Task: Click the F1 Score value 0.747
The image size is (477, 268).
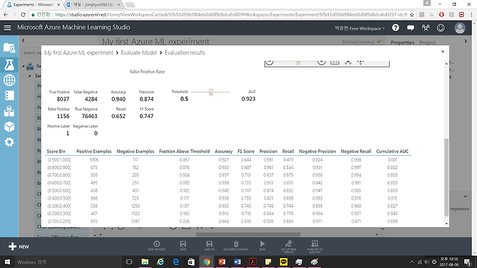Action: 146,116
